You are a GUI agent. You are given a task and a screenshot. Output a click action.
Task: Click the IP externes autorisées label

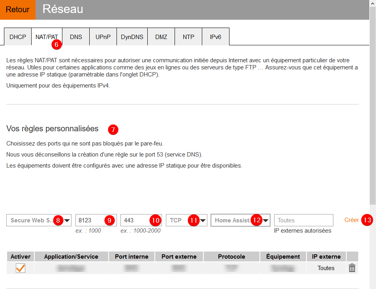click(303, 231)
